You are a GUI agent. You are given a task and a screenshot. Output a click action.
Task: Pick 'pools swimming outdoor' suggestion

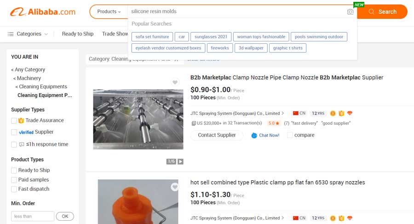[319, 37]
